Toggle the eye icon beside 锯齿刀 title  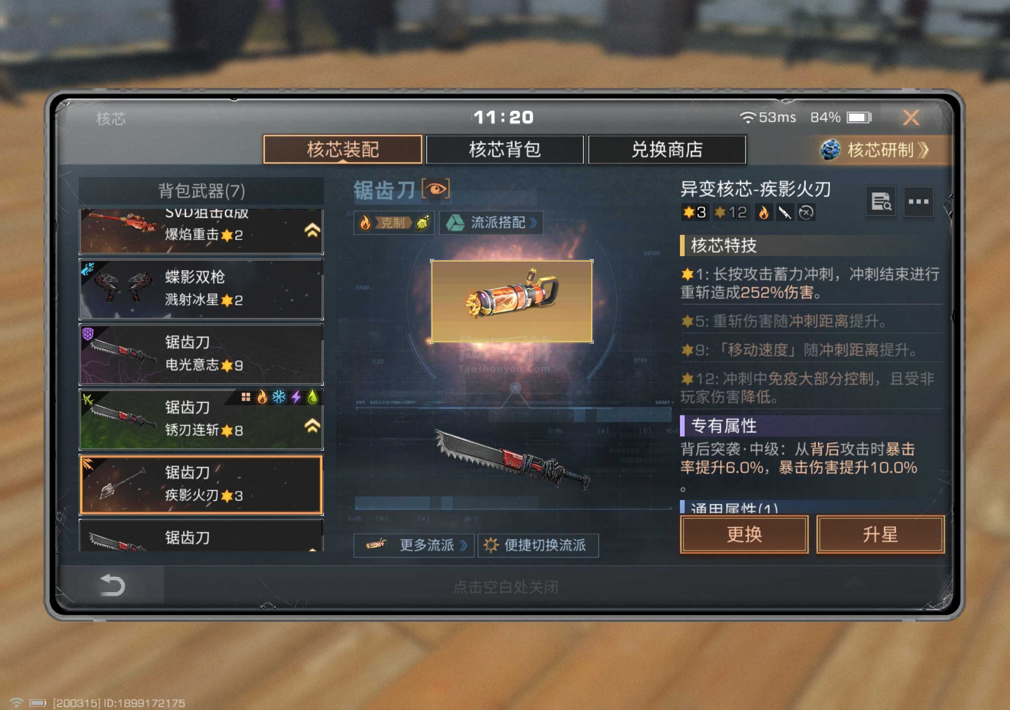pyautogui.click(x=435, y=189)
